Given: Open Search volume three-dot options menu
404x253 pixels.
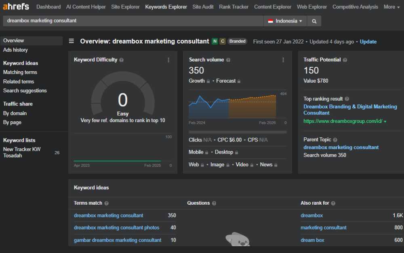Looking at the screenshot, I should pos(283,60).
